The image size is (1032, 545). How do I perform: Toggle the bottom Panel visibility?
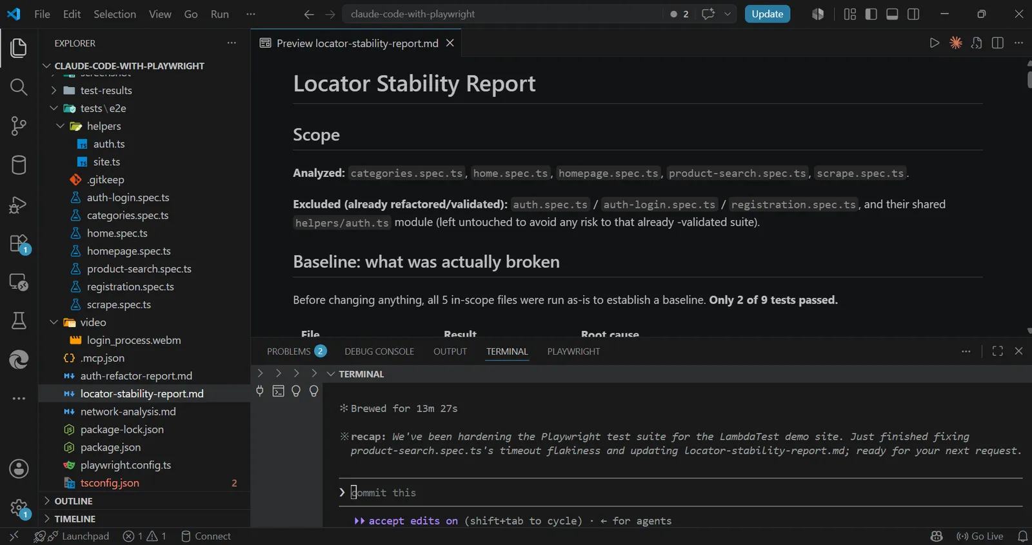893,14
